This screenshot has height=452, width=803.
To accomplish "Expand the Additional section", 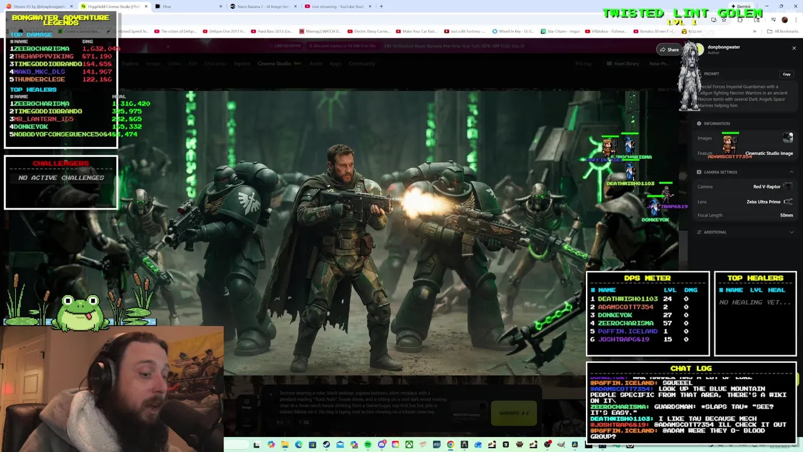I will 791,232.
